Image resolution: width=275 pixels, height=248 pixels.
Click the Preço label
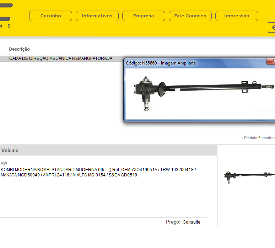click(x=173, y=222)
